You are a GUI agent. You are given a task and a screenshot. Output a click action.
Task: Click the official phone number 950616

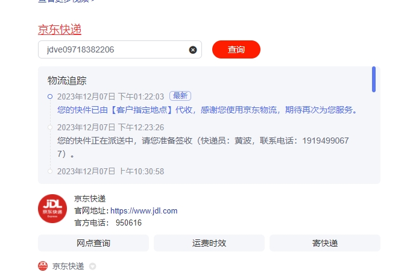128,223
